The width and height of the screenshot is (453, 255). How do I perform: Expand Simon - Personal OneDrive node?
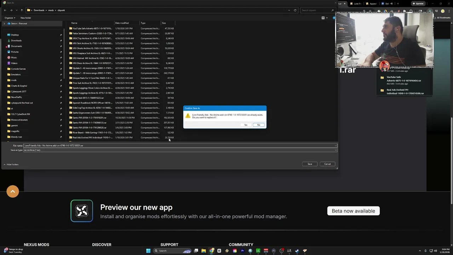tap(4, 23)
